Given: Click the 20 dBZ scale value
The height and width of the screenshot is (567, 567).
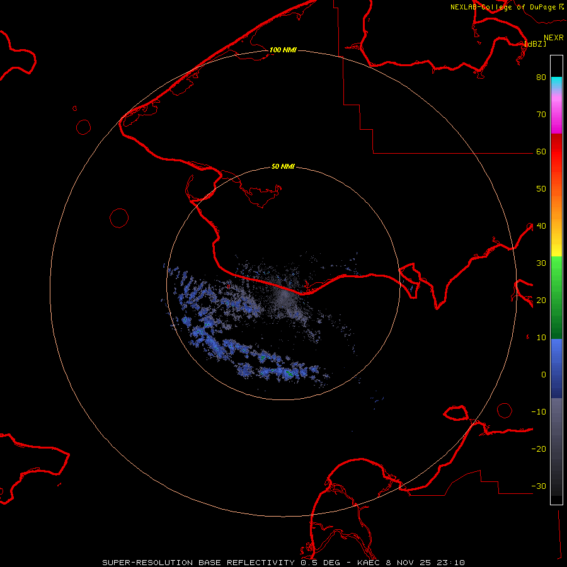Looking at the screenshot, I should 541,300.
